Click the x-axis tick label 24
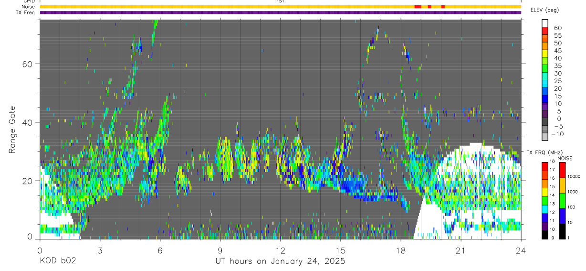 pyautogui.click(x=521, y=250)
